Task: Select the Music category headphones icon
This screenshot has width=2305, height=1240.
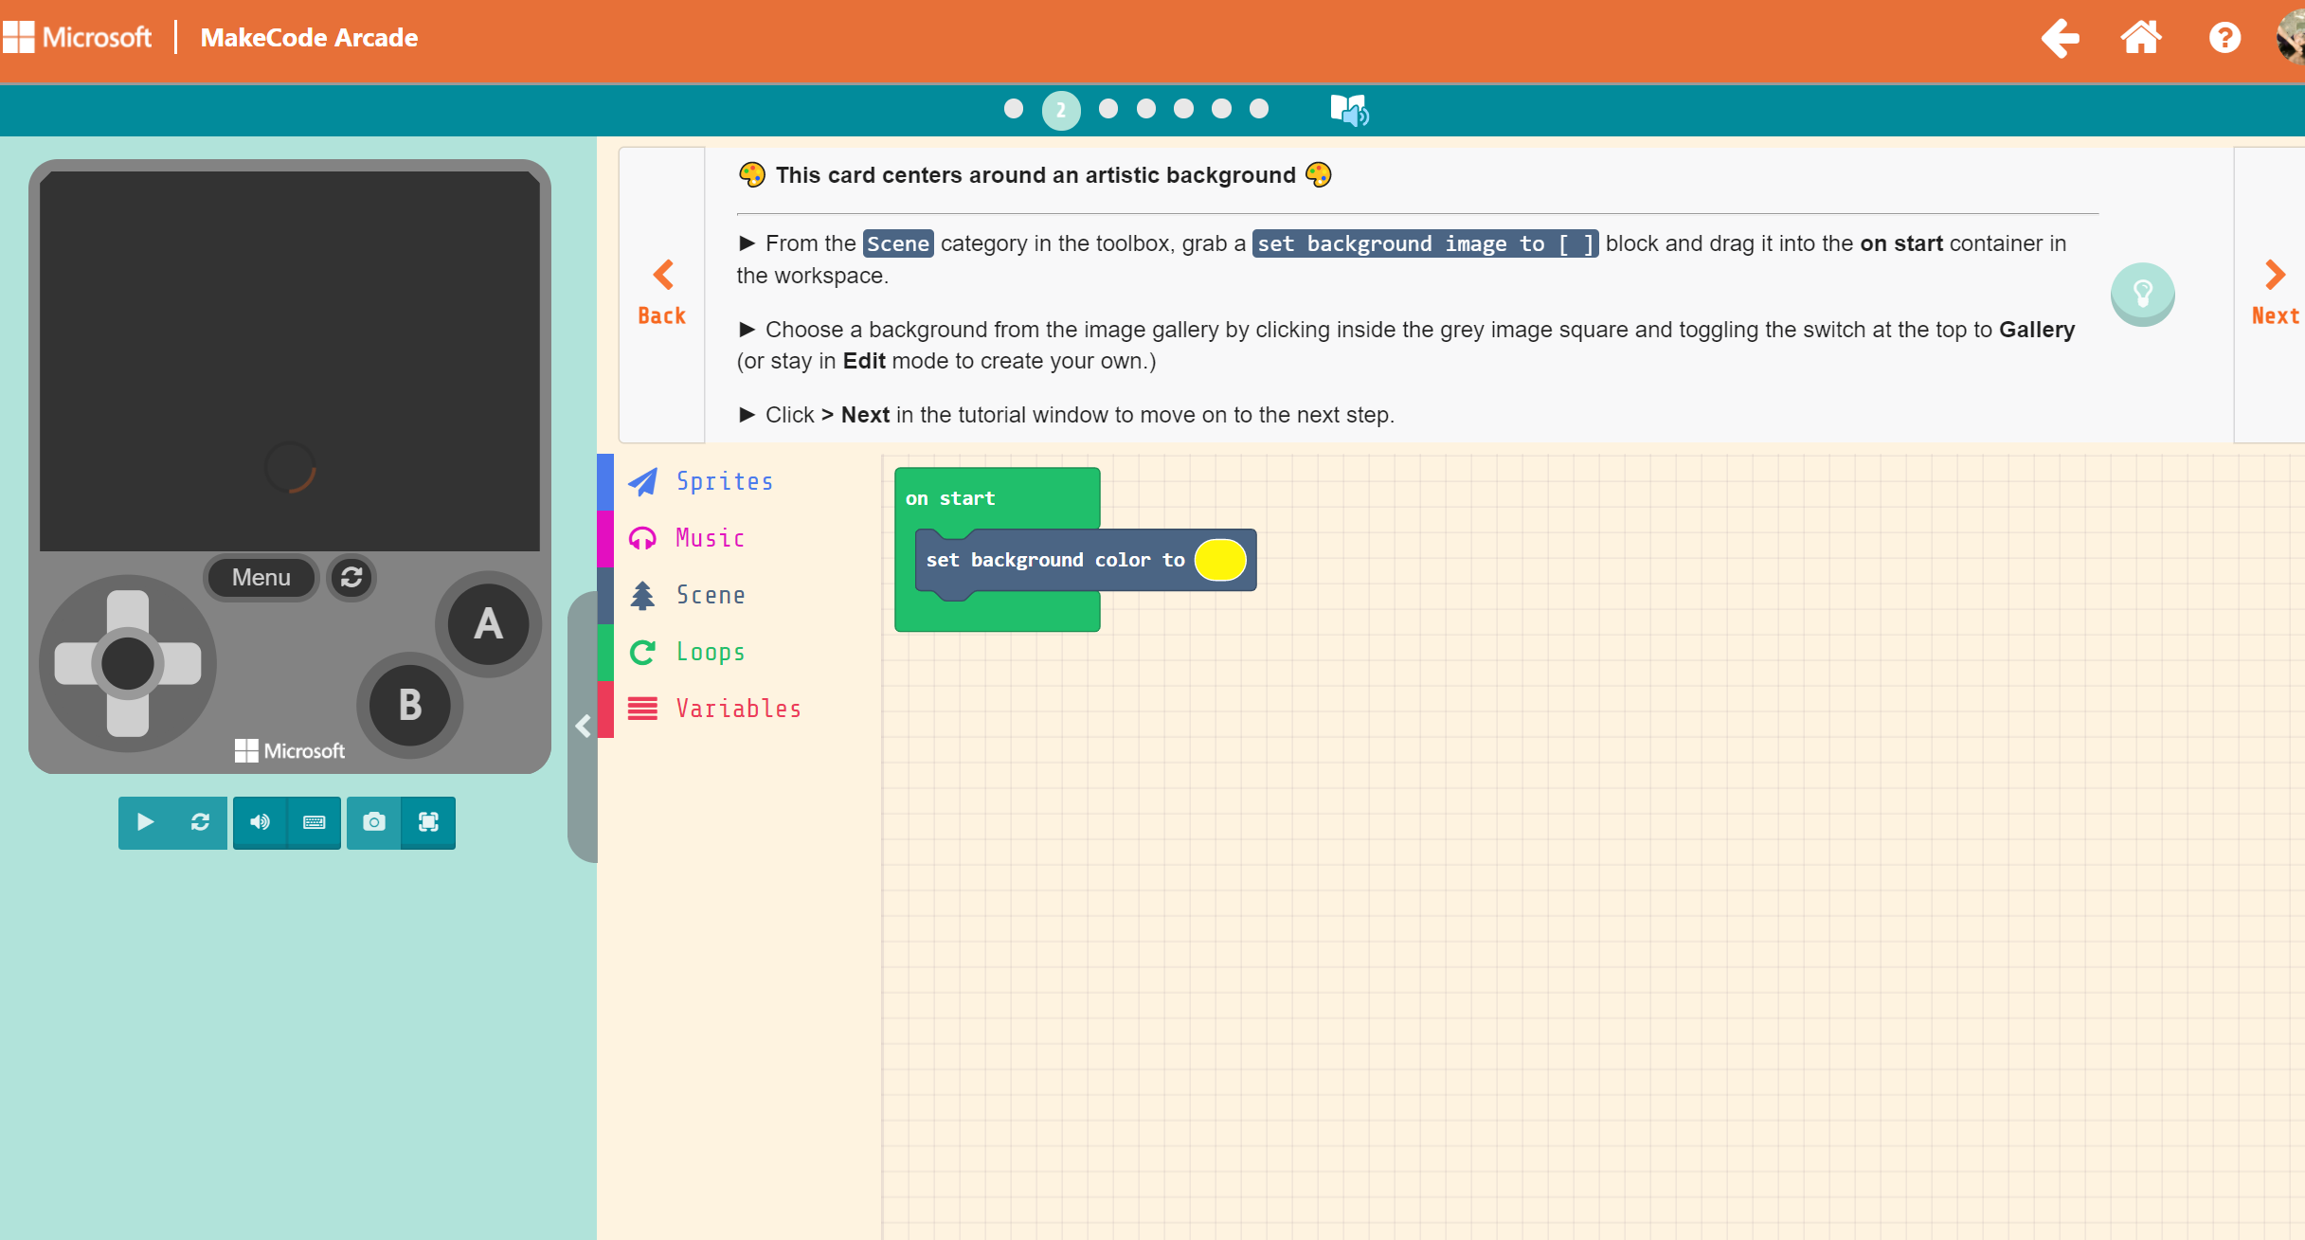Action: 643,537
